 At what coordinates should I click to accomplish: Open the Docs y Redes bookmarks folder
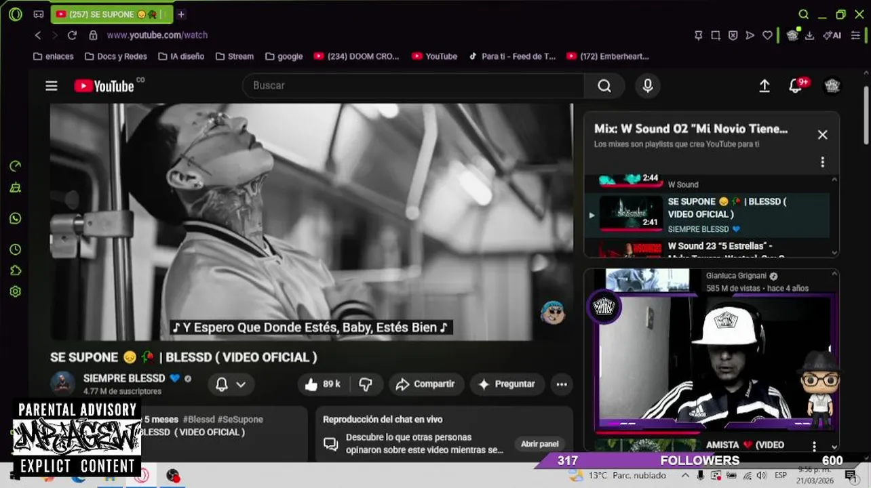(x=115, y=56)
